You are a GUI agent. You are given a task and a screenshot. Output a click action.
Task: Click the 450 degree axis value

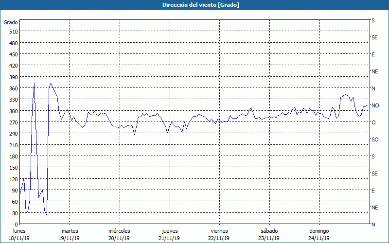pos(14,54)
